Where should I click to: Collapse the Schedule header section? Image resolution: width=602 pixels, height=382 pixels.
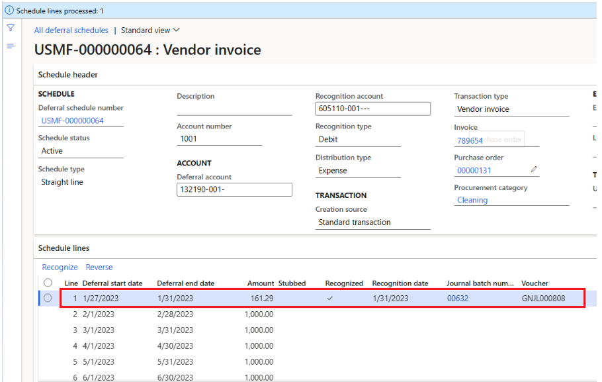pyautogui.click(x=68, y=75)
